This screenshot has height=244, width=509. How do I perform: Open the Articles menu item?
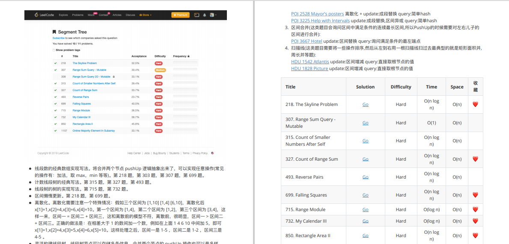coord(117,15)
